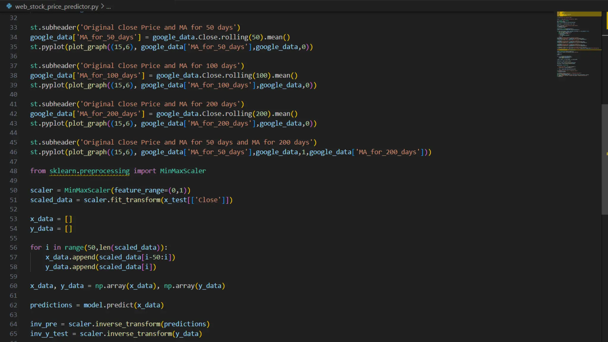Click the empty x_data list brackets
608x342 pixels.
point(68,219)
